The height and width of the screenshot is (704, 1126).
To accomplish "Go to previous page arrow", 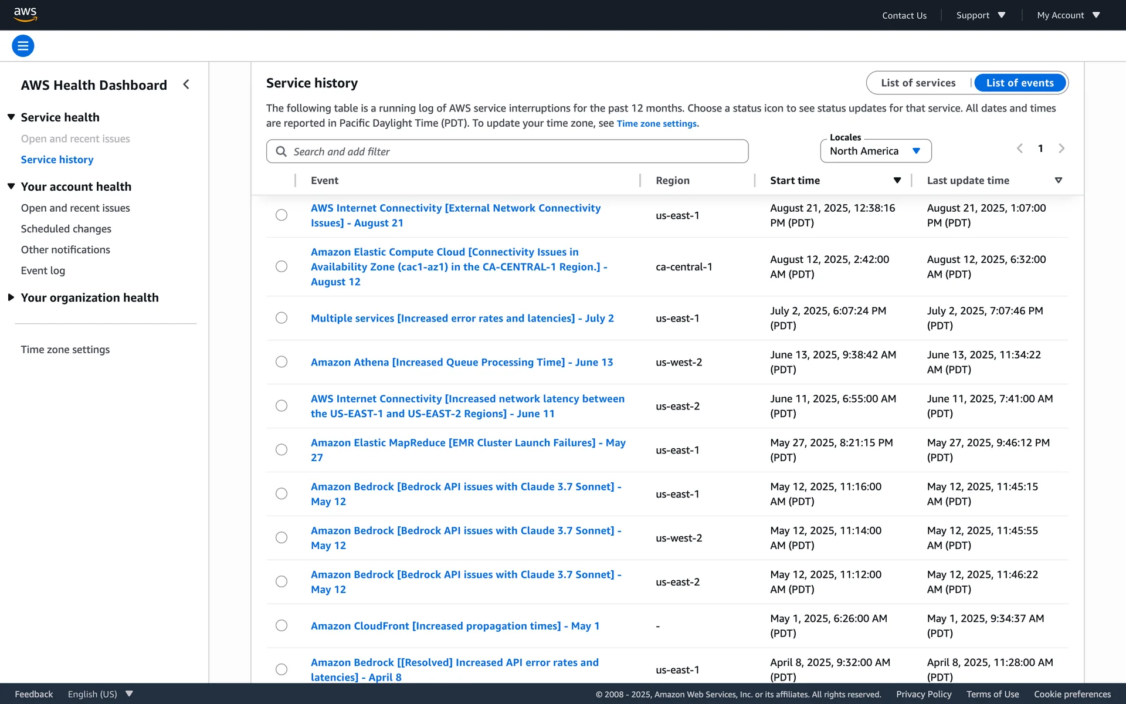I will (1019, 148).
